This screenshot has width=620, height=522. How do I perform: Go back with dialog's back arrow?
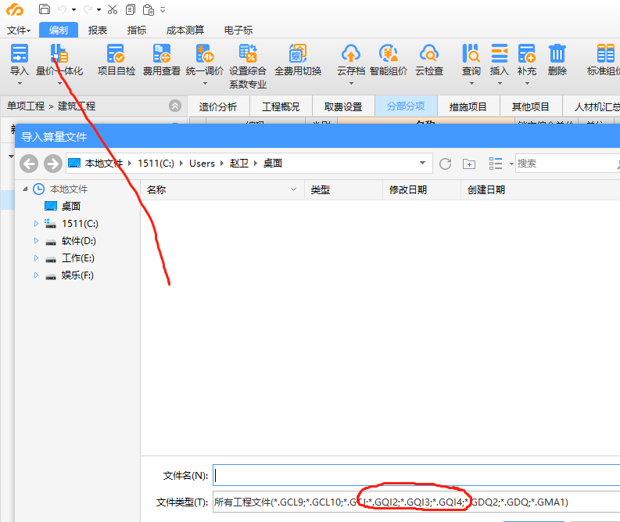pyautogui.click(x=29, y=164)
